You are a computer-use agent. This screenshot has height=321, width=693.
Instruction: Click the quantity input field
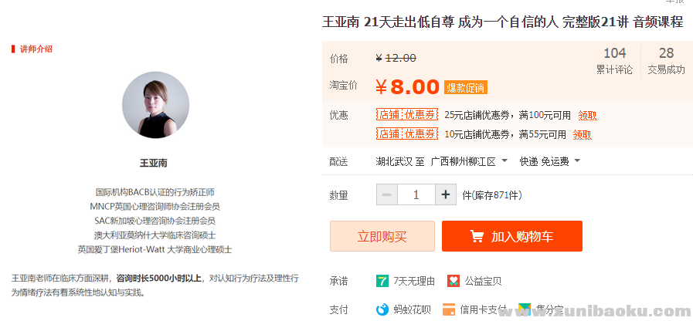click(416, 194)
